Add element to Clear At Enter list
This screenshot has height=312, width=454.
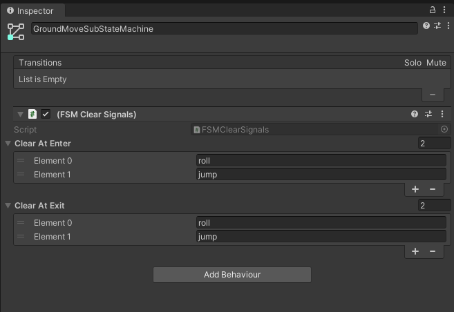point(415,189)
